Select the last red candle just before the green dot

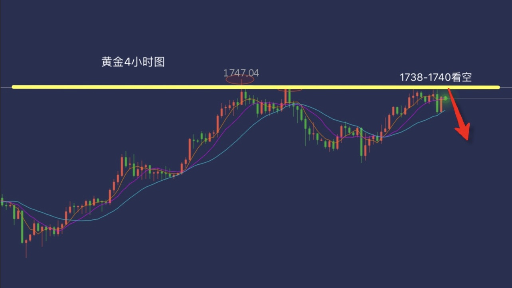coord(442,105)
